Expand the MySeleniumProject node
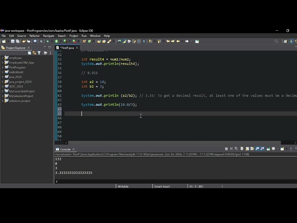This screenshot has height=223, width=297. click(3, 96)
